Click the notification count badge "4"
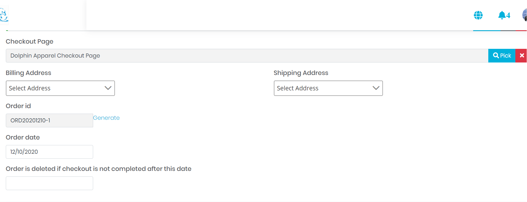Image resolution: width=527 pixels, height=202 pixels. (x=508, y=15)
